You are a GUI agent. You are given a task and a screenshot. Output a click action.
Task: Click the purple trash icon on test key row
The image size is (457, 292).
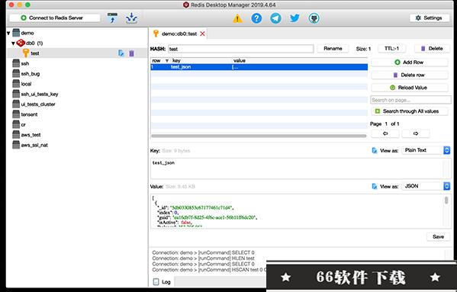point(131,53)
